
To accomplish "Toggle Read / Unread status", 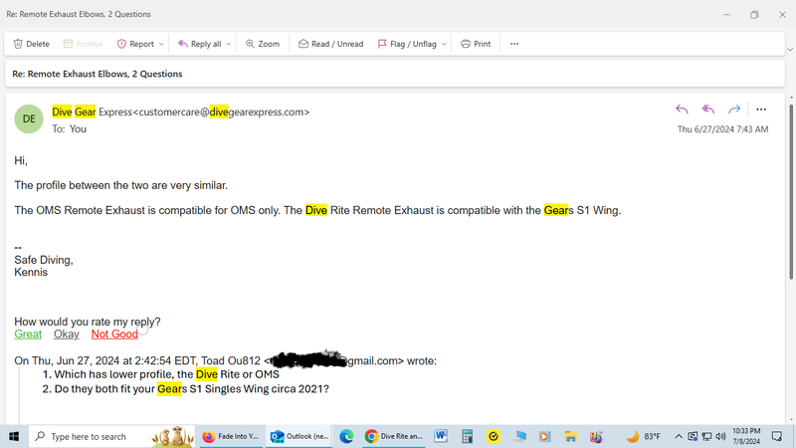I will (x=331, y=44).
